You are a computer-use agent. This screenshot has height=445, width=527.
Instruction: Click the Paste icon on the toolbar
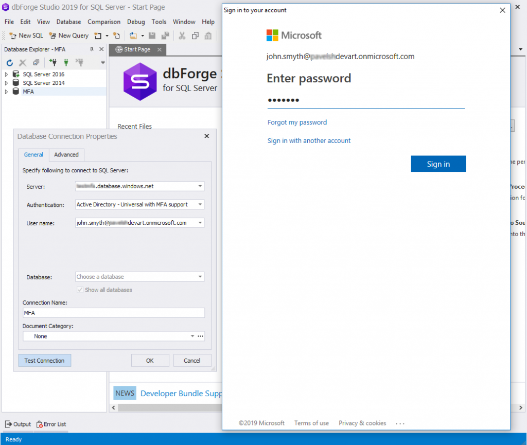click(209, 35)
